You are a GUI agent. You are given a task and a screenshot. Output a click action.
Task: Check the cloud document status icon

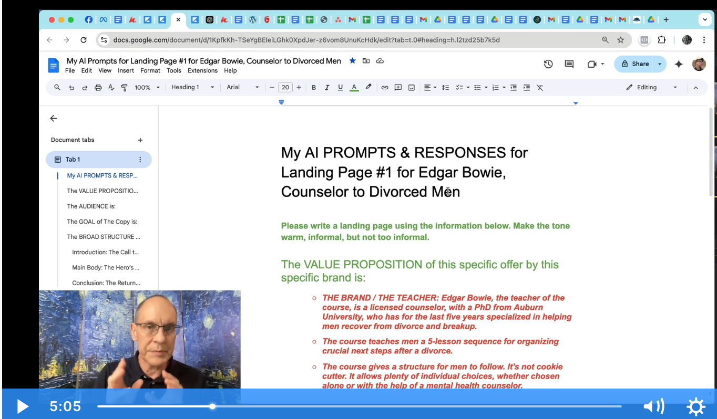coord(380,61)
